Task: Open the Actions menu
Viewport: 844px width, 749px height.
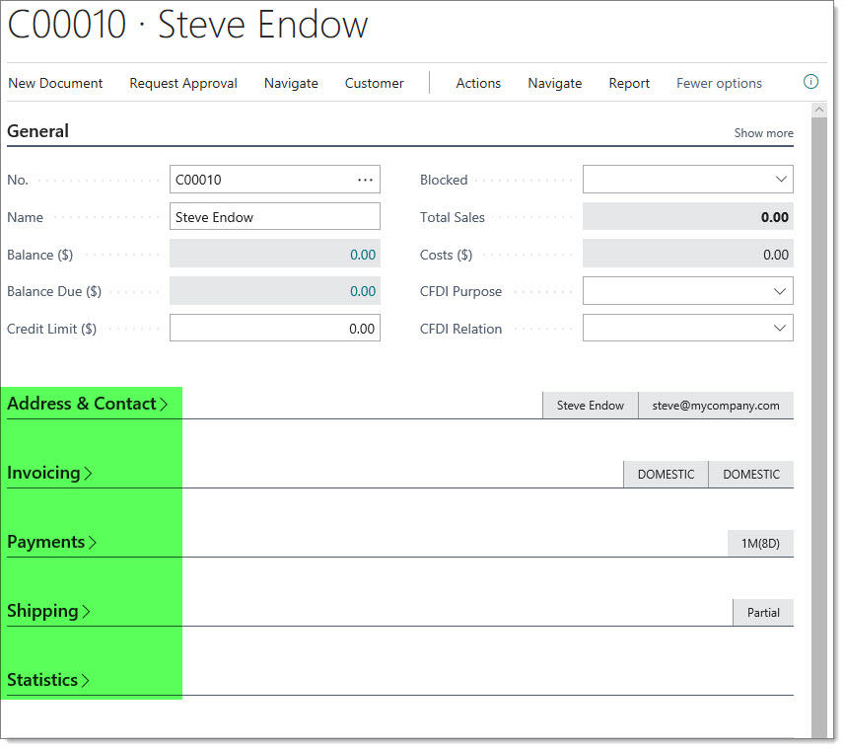Action: pyautogui.click(x=478, y=83)
